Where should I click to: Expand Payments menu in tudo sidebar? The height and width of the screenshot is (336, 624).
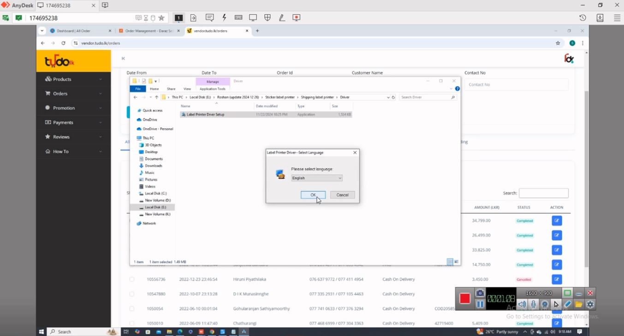pos(74,122)
